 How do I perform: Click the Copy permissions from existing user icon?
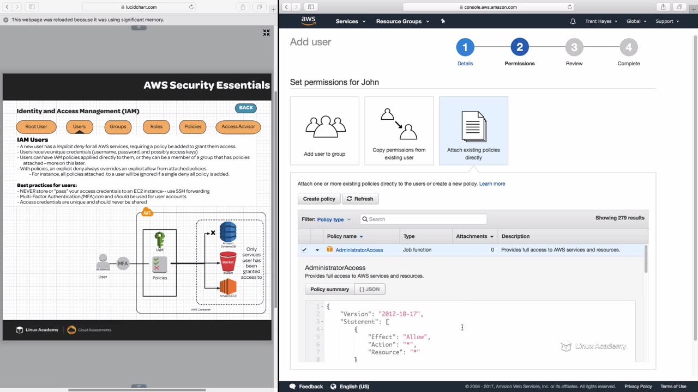[399, 124]
